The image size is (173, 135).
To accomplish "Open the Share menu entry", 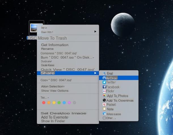I will [x=68, y=73].
